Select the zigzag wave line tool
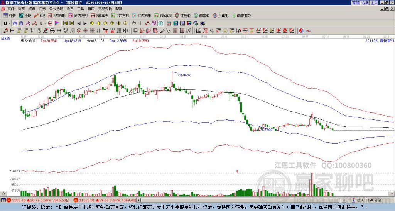This screenshot has height=211, width=395. click(x=168, y=31)
